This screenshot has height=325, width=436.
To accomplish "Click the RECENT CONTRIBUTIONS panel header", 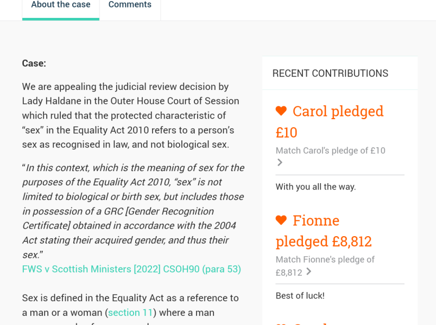I will pyautogui.click(x=330, y=73).
